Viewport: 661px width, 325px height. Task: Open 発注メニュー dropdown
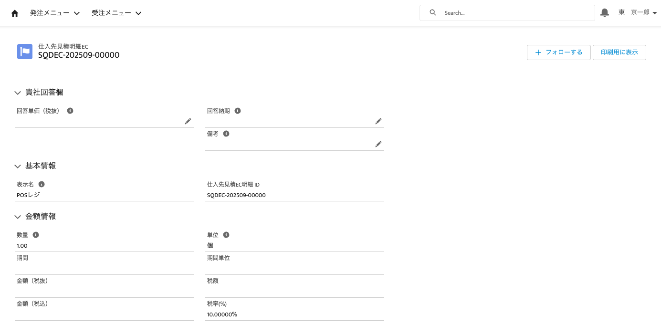point(55,13)
